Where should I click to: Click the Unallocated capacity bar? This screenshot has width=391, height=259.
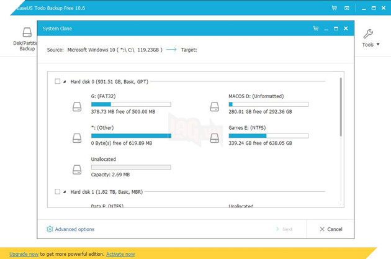coord(131,167)
